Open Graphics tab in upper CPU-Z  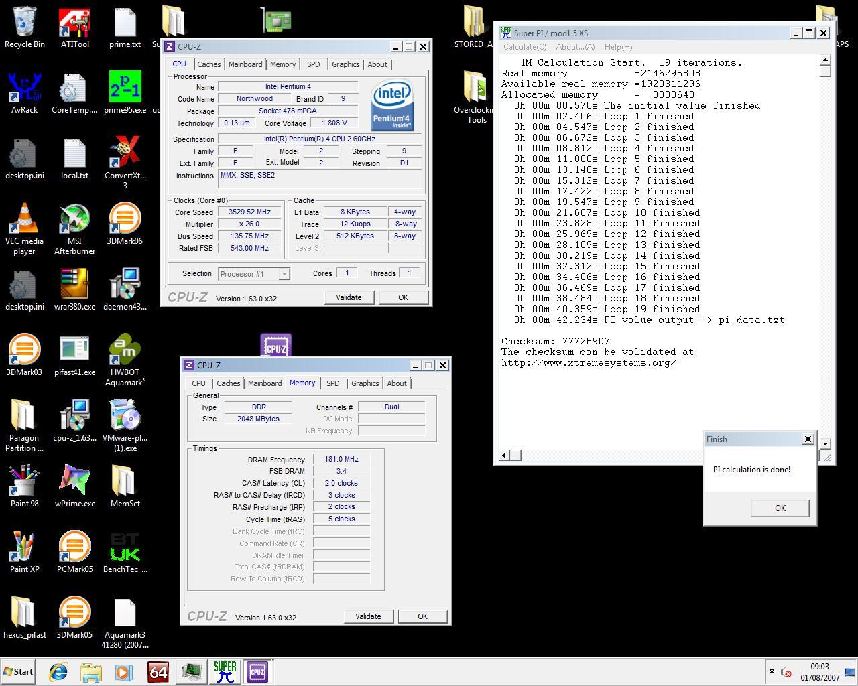[345, 64]
